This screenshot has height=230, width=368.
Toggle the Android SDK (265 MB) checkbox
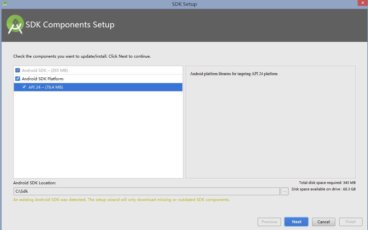coord(17,70)
